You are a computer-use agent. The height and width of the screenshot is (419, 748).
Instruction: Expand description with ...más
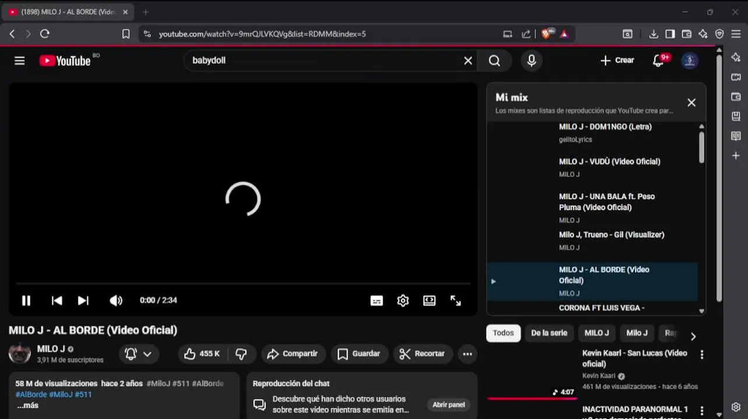(27, 405)
